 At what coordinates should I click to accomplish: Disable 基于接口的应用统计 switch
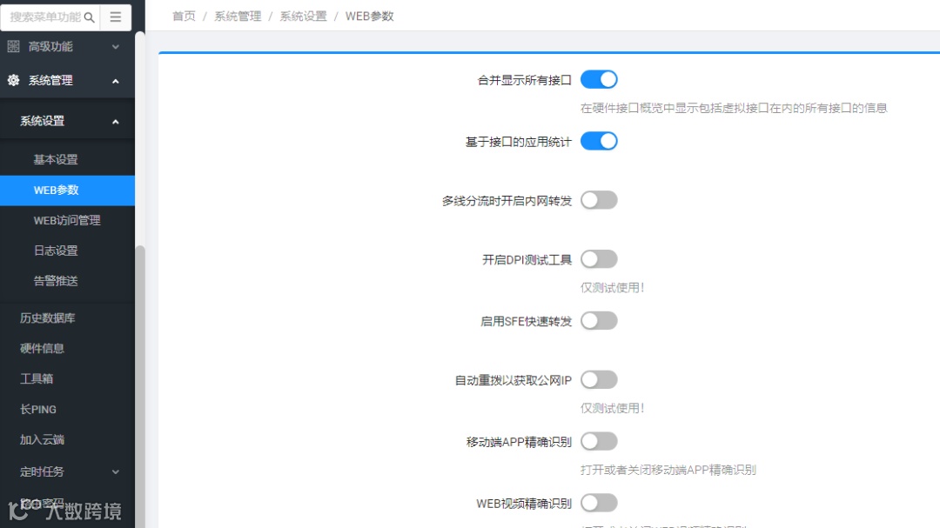(x=599, y=141)
